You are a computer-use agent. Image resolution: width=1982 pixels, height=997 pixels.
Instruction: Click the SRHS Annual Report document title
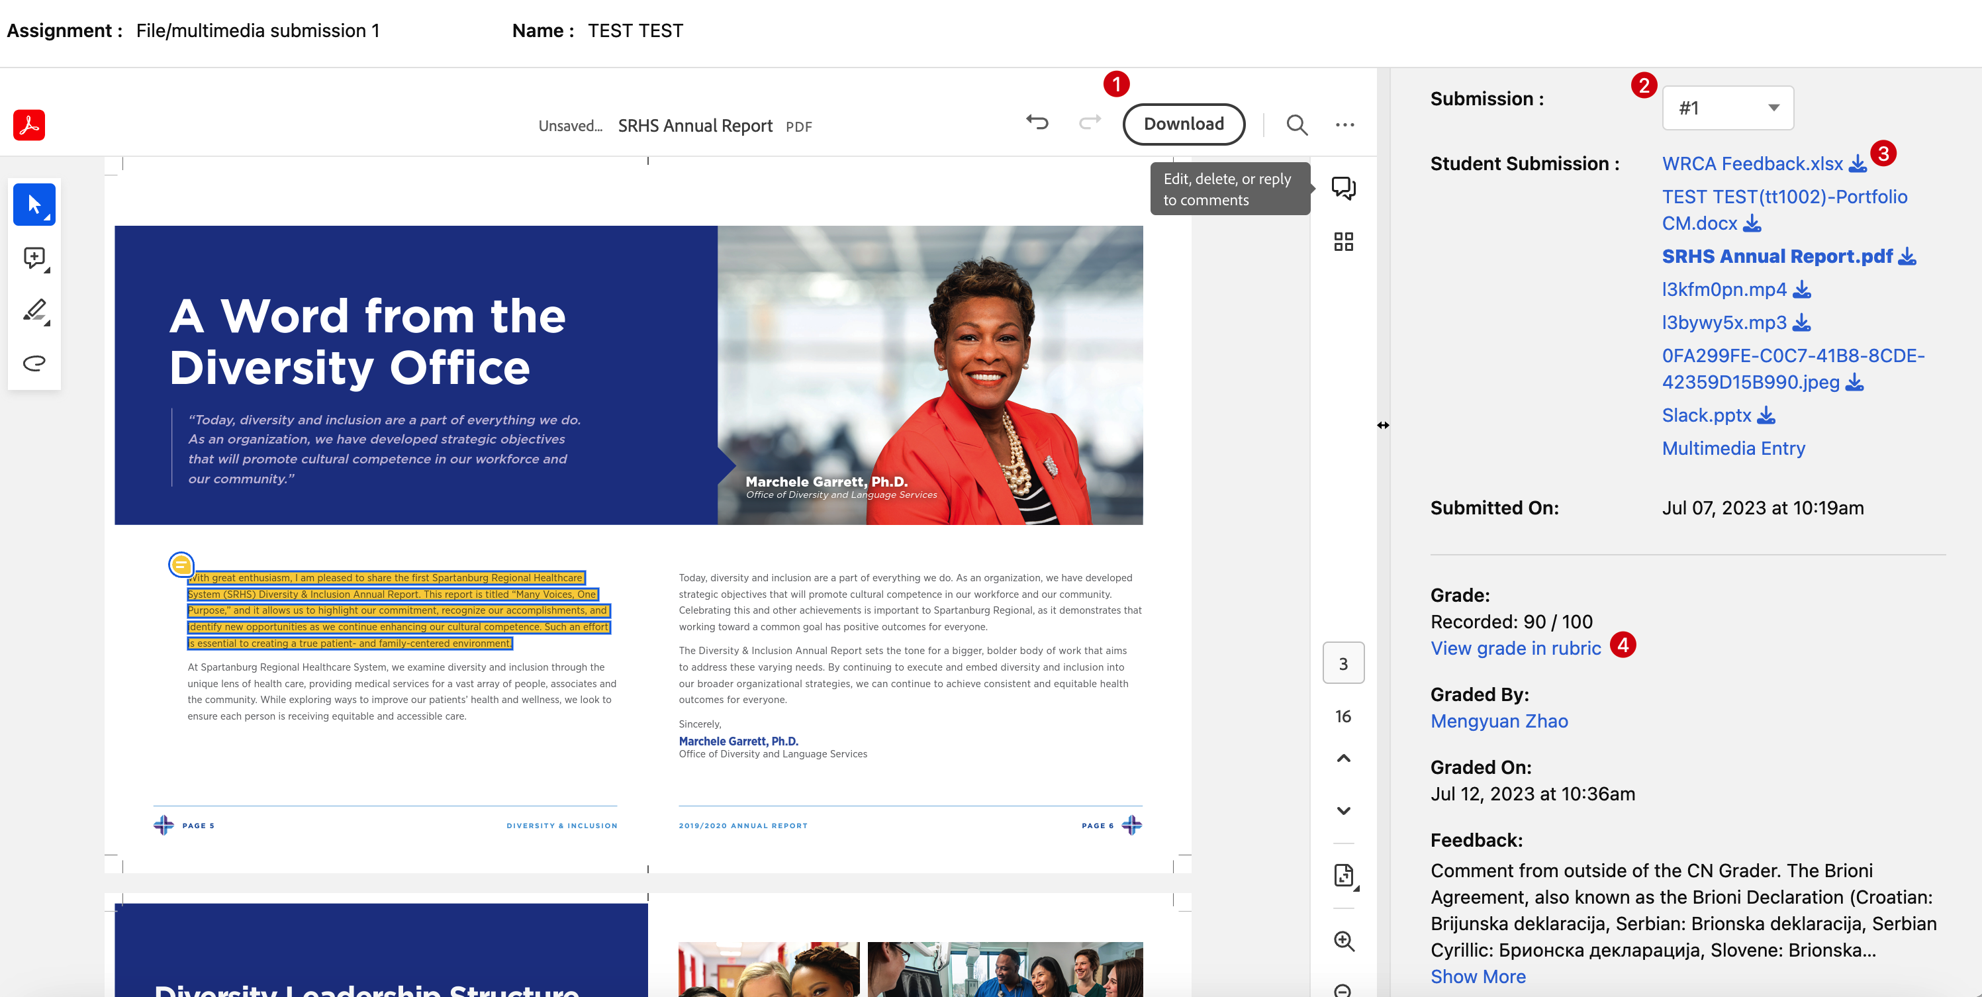(695, 125)
